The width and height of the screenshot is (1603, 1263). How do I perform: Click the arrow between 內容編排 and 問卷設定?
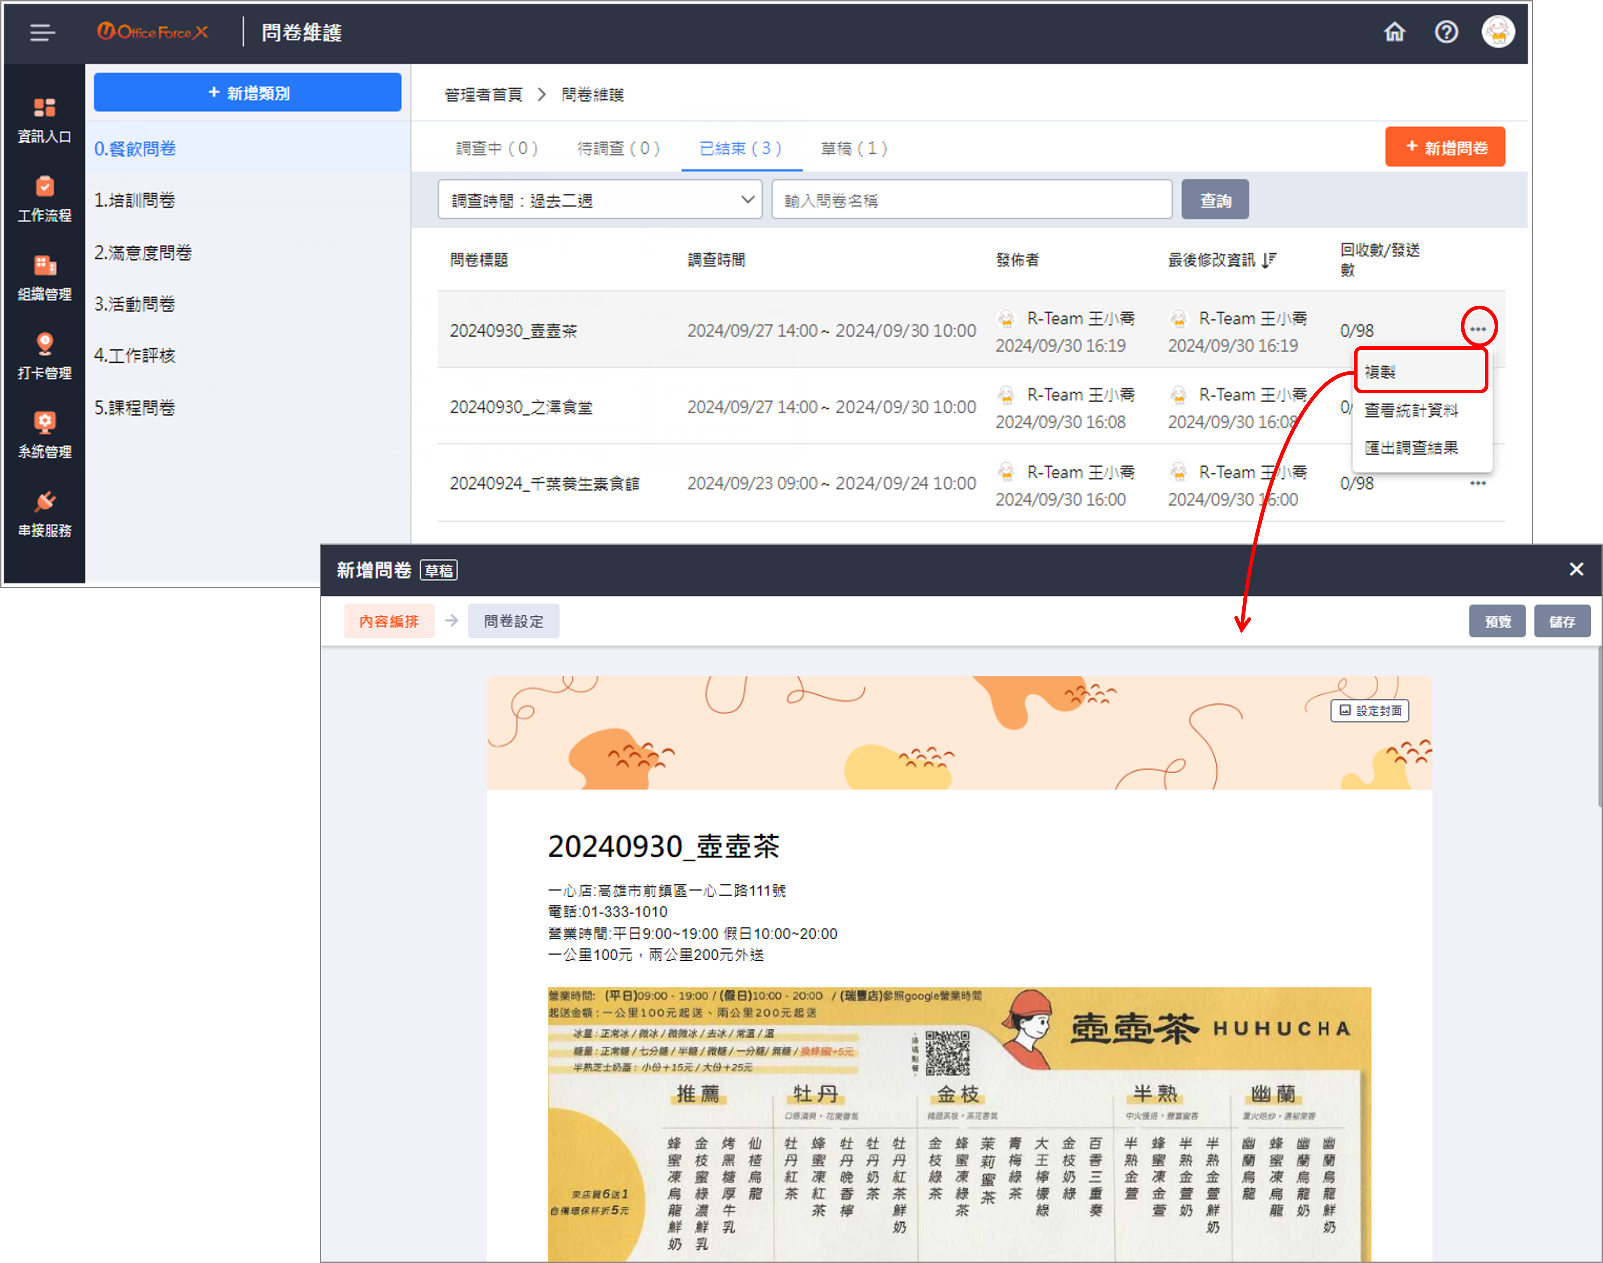451,621
